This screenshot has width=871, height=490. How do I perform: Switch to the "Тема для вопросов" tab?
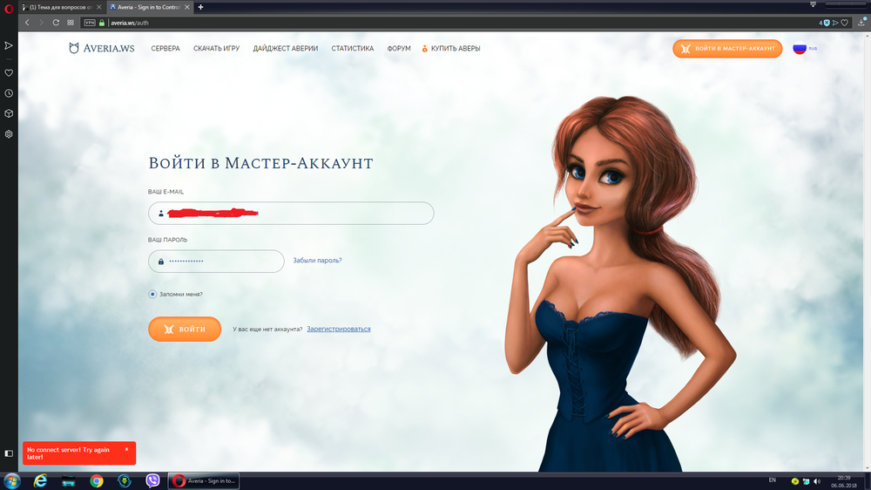click(61, 7)
